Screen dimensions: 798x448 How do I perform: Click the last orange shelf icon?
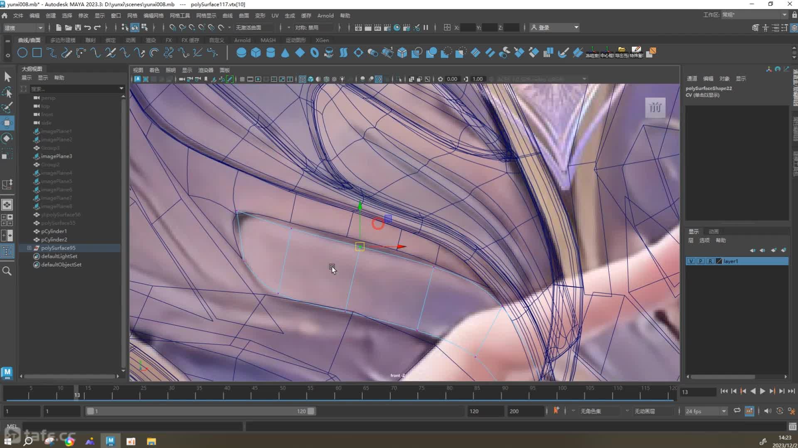pyautogui.click(x=651, y=53)
